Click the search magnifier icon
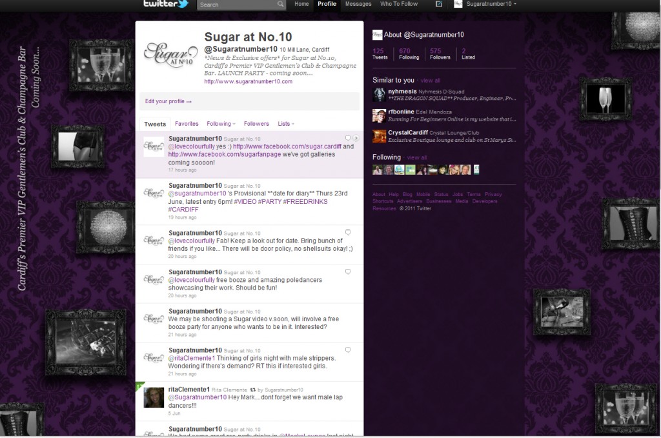The image size is (661, 438). coord(280,5)
